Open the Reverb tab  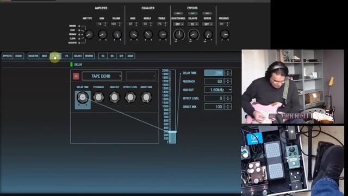coord(89,56)
